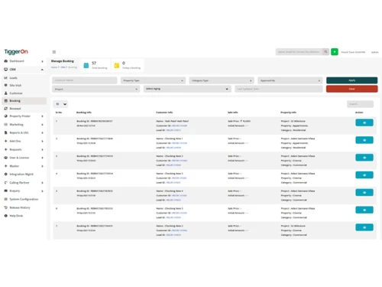
Task: Focus the top global search field
Action: click(299, 52)
